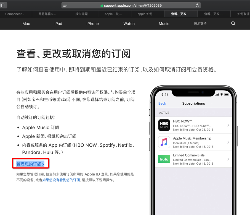Screen dimensions: 250x215
Task: Expand the Limited Commercials row chevron
Action: tap(228, 159)
